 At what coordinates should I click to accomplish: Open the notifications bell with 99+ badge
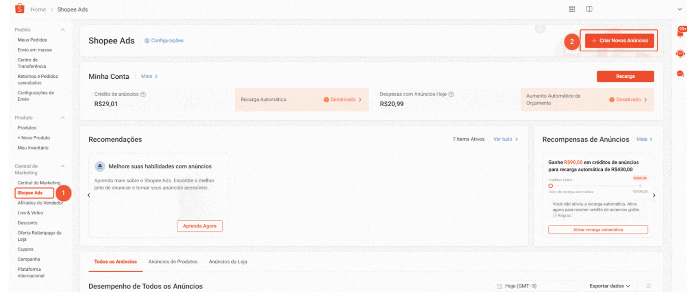click(x=680, y=33)
